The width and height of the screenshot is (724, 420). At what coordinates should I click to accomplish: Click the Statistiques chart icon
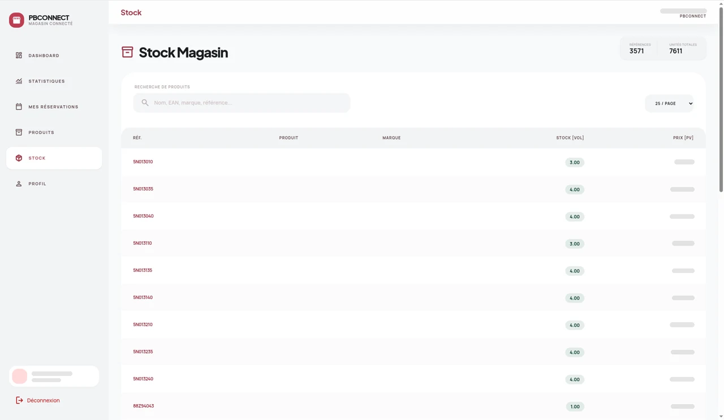[x=19, y=81]
